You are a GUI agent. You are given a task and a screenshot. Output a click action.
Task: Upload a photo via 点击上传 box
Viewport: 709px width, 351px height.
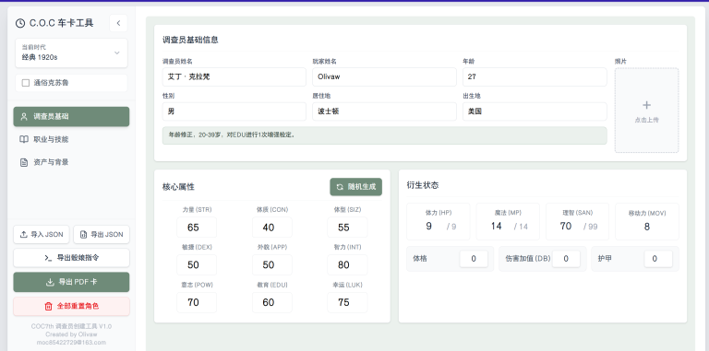(x=646, y=110)
